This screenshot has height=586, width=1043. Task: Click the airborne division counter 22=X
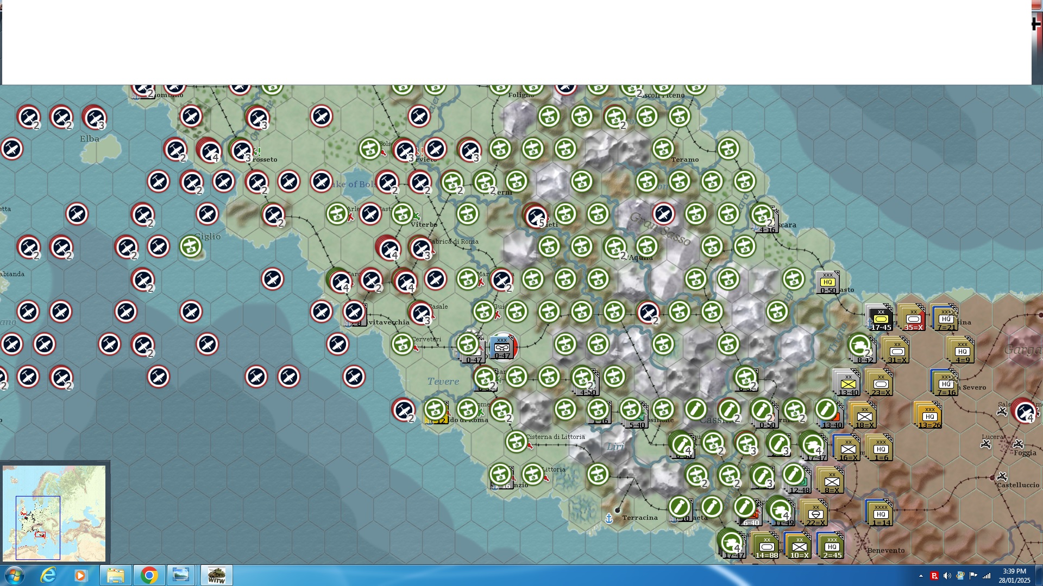tap(815, 514)
